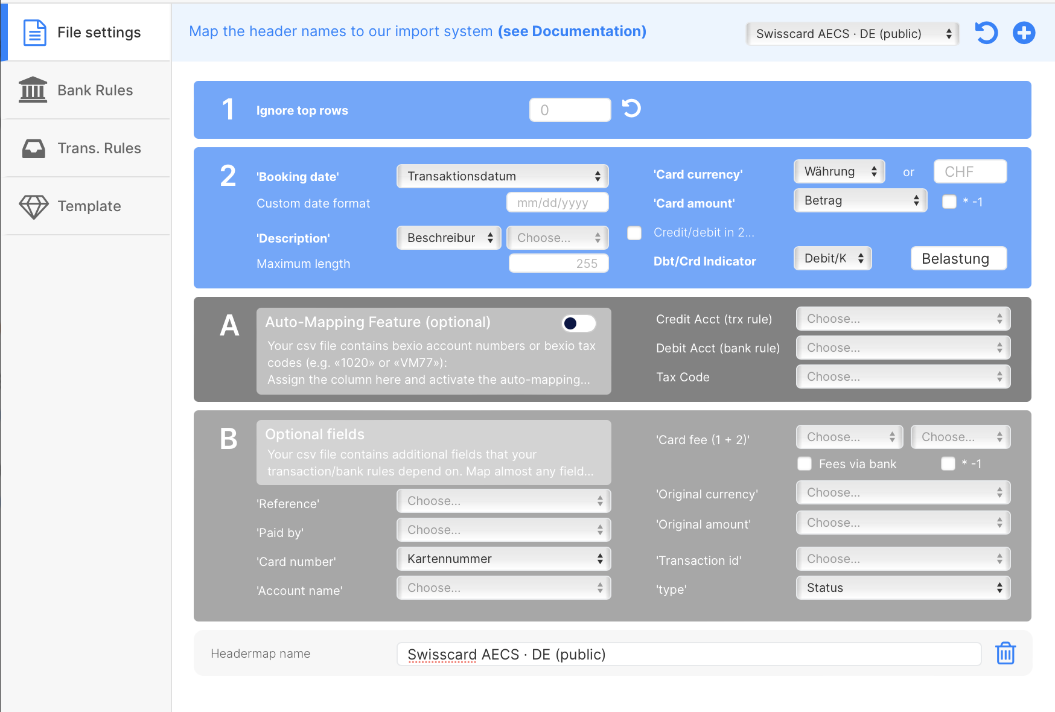The width and height of the screenshot is (1055, 712).
Task: Open the type Status dropdown
Action: pyautogui.click(x=903, y=588)
